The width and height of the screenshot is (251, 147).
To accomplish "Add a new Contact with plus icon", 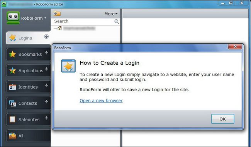I will click(46, 102).
